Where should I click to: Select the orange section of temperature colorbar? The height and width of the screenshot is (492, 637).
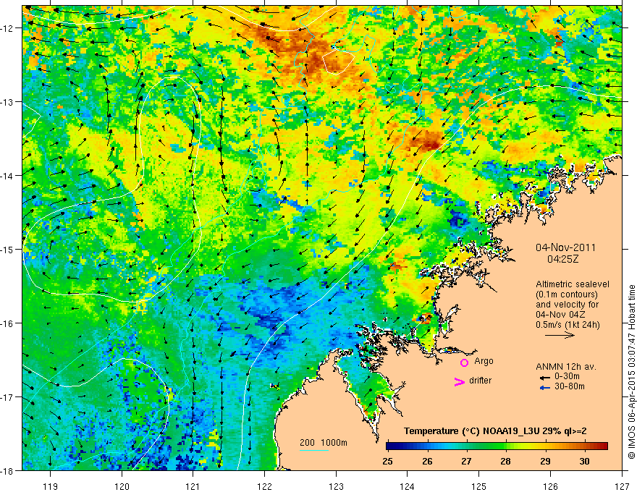click(x=562, y=446)
